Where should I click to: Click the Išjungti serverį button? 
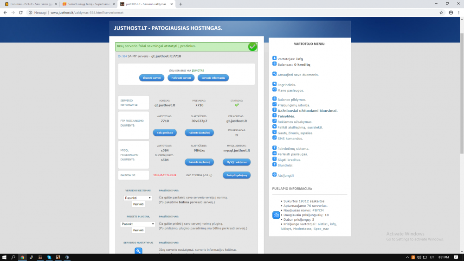point(152,78)
